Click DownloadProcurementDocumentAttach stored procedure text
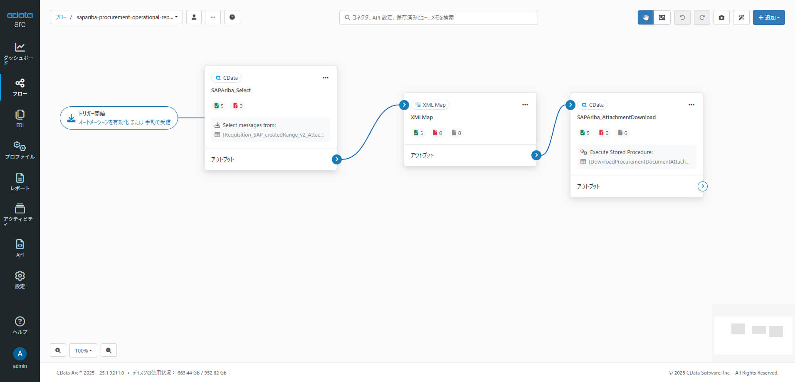 pyautogui.click(x=639, y=162)
